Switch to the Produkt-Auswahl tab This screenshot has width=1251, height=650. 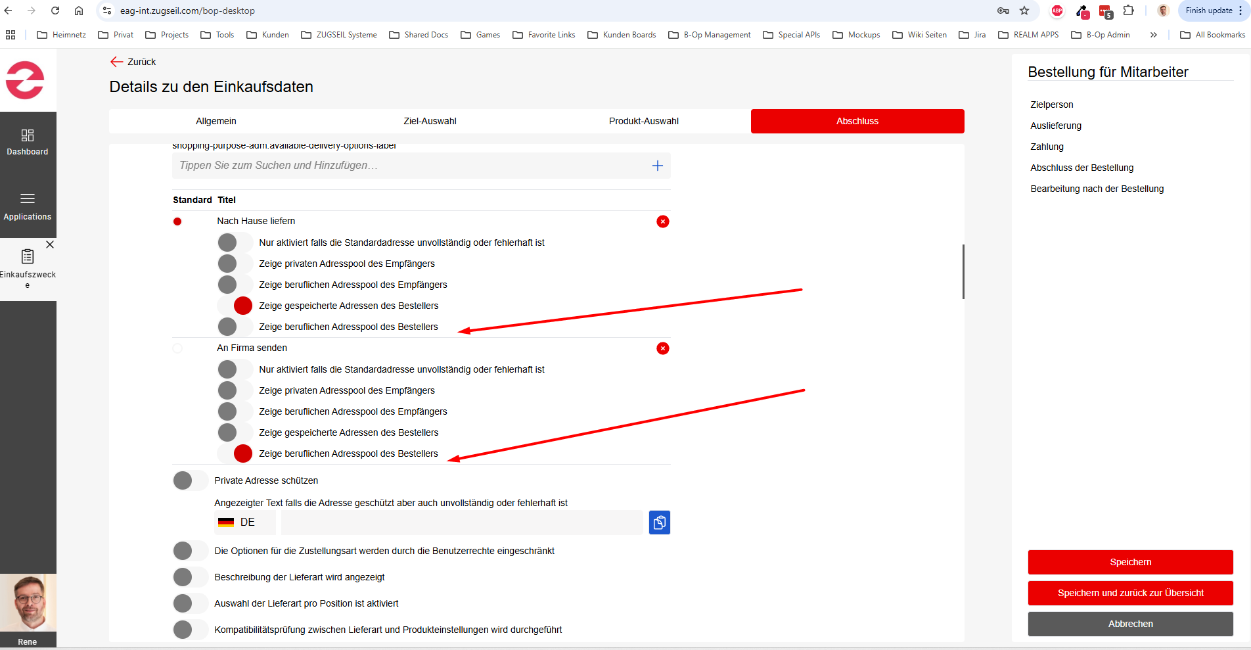coord(643,121)
